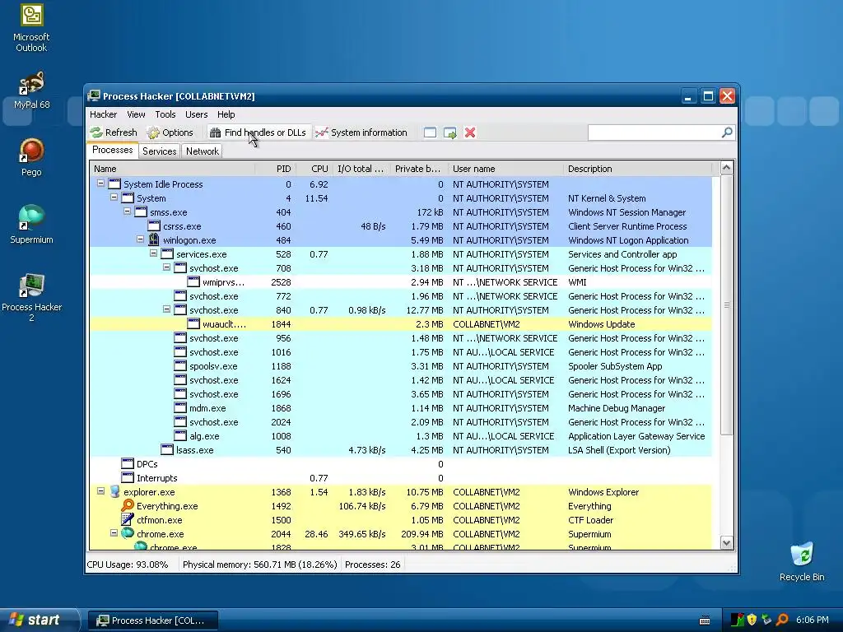This screenshot has height=632, width=843.
Task: Select the winlogon.exe process icon
Action: [x=154, y=239]
